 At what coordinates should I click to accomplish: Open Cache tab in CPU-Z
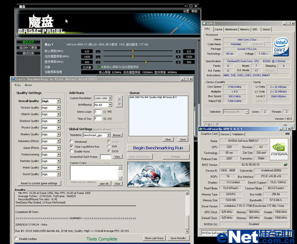[219, 30]
